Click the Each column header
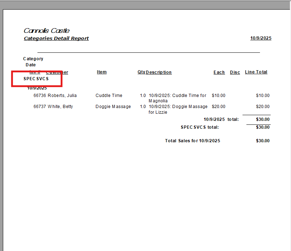291x251 pixels. [x=219, y=72]
